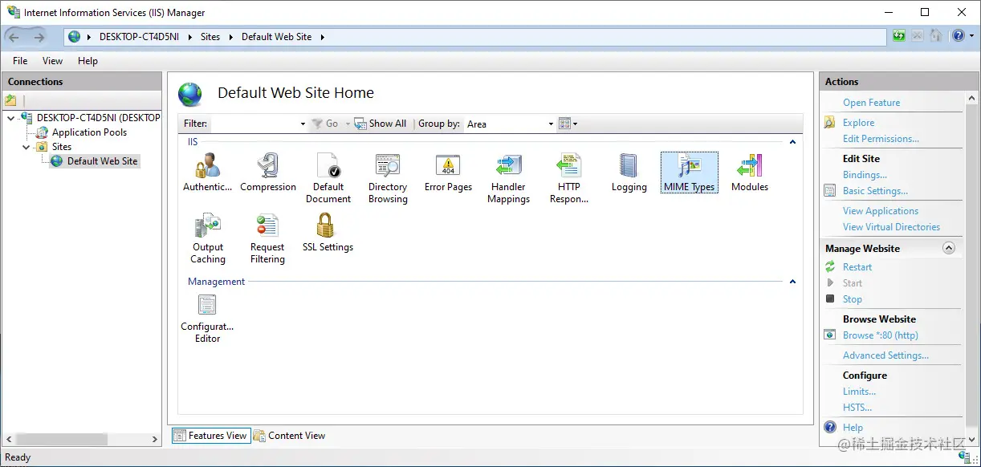This screenshot has height=467, width=981.
Task: Click the Stop website icon
Action: 830,298
